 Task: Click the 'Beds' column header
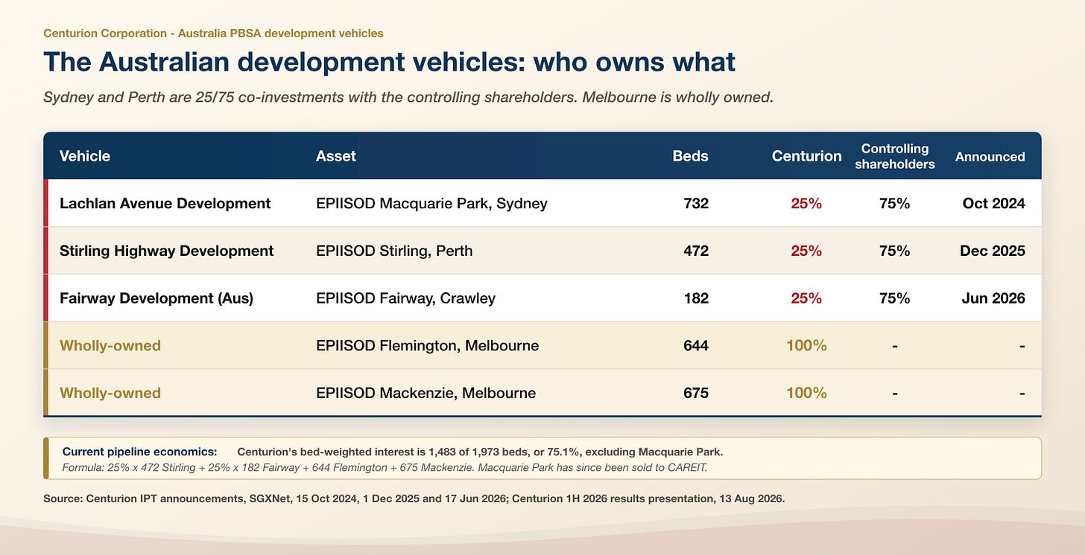691,156
